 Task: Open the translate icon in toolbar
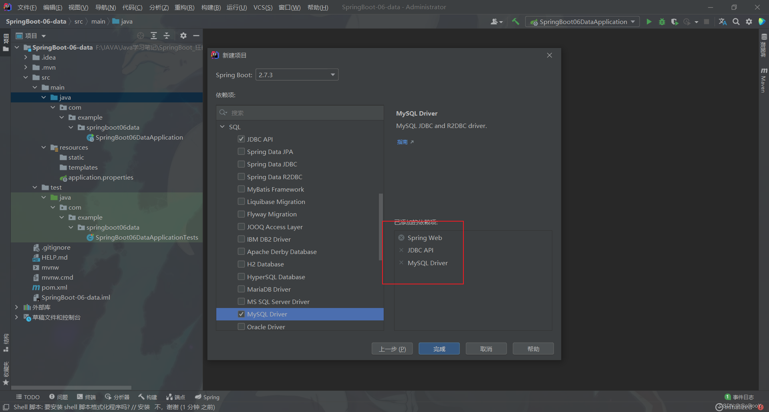coord(723,22)
